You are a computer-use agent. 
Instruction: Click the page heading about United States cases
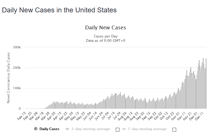(59, 10)
